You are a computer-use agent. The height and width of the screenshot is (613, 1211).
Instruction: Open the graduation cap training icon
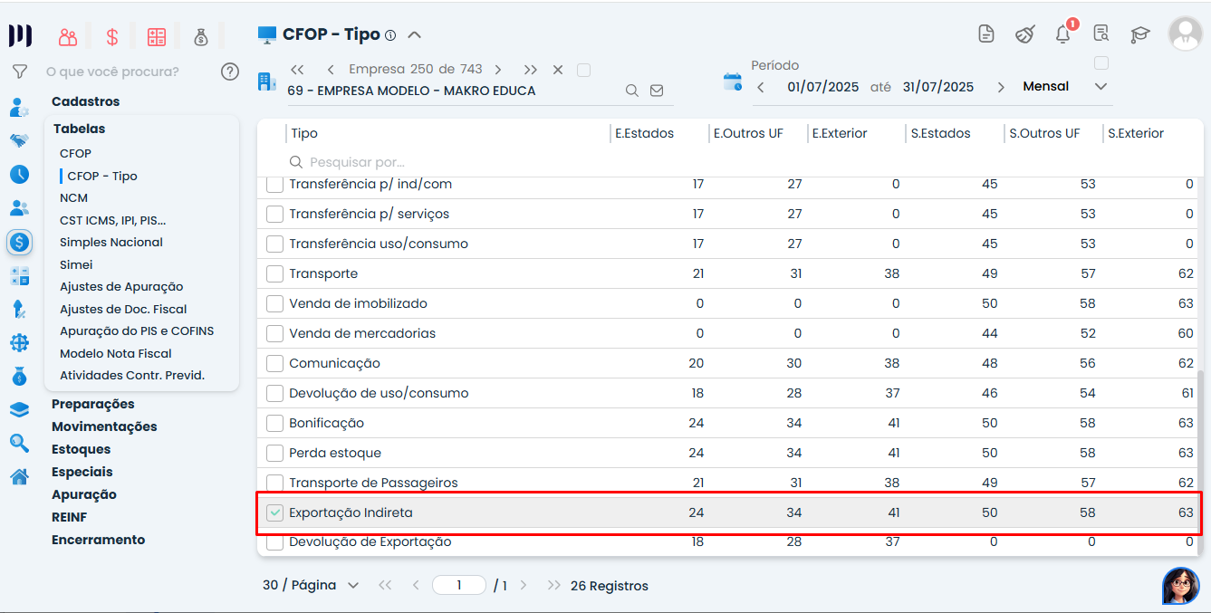point(1139,34)
